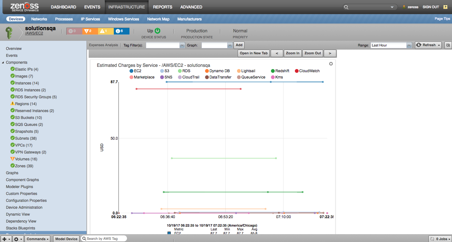This screenshot has height=242, width=452.
Task: Click the green check icon beside Snapshots
Action: click(13, 131)
